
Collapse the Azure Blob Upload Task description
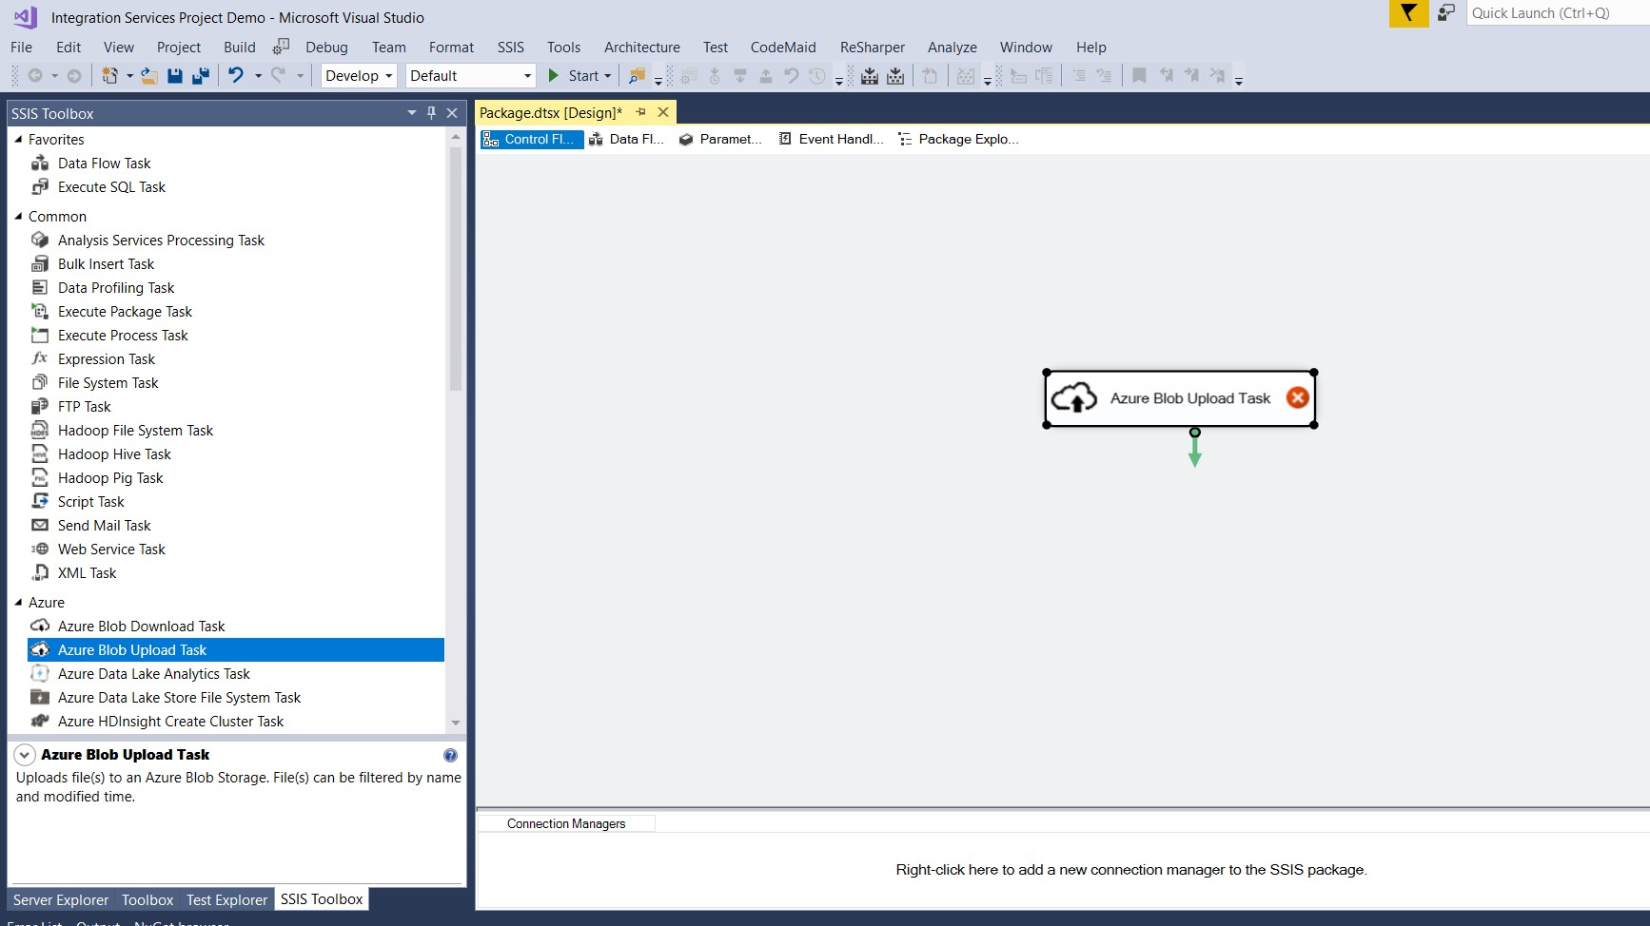pyautogui.click(x=25, y=756)
